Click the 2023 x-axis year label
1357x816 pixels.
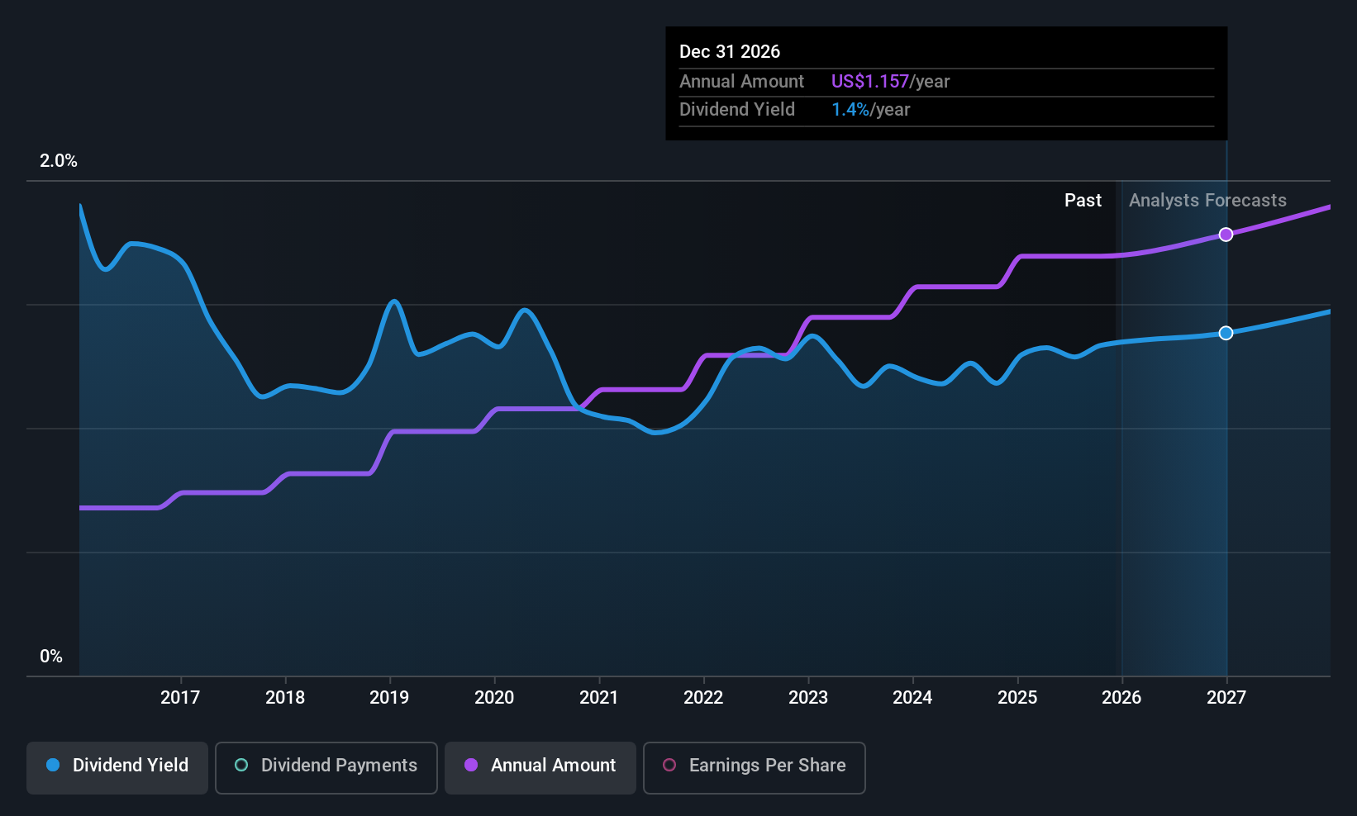808,698
